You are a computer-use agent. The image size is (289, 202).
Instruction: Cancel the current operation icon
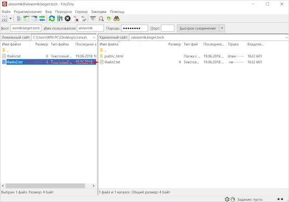[67, 18]
